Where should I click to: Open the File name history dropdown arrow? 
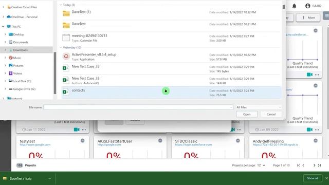pos(231,107)
